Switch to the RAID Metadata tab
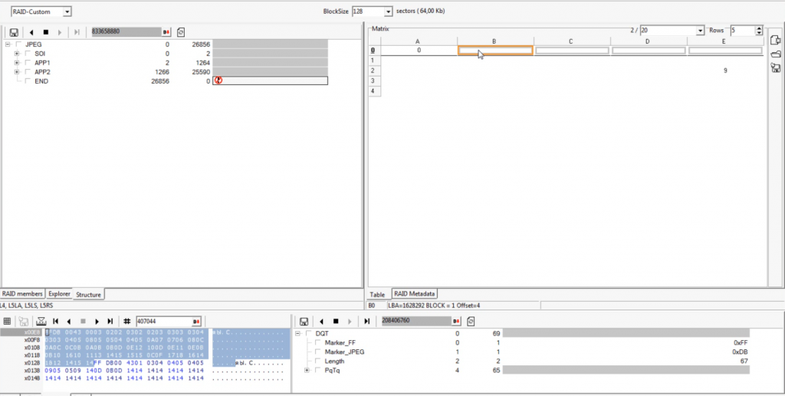This screenshot has height=396, width=785. [414, 293]
